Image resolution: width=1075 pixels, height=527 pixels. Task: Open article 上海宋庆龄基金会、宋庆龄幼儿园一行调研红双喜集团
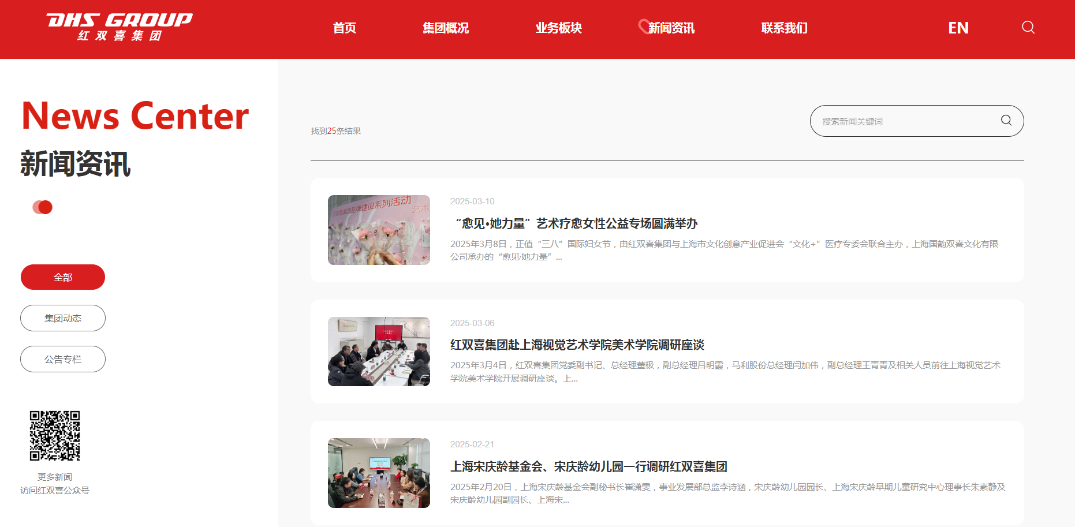tap(589, 466)
